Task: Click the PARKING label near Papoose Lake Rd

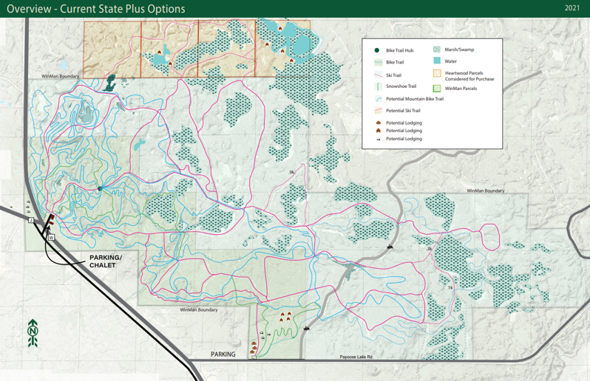Action: click(x=223, y=354)
